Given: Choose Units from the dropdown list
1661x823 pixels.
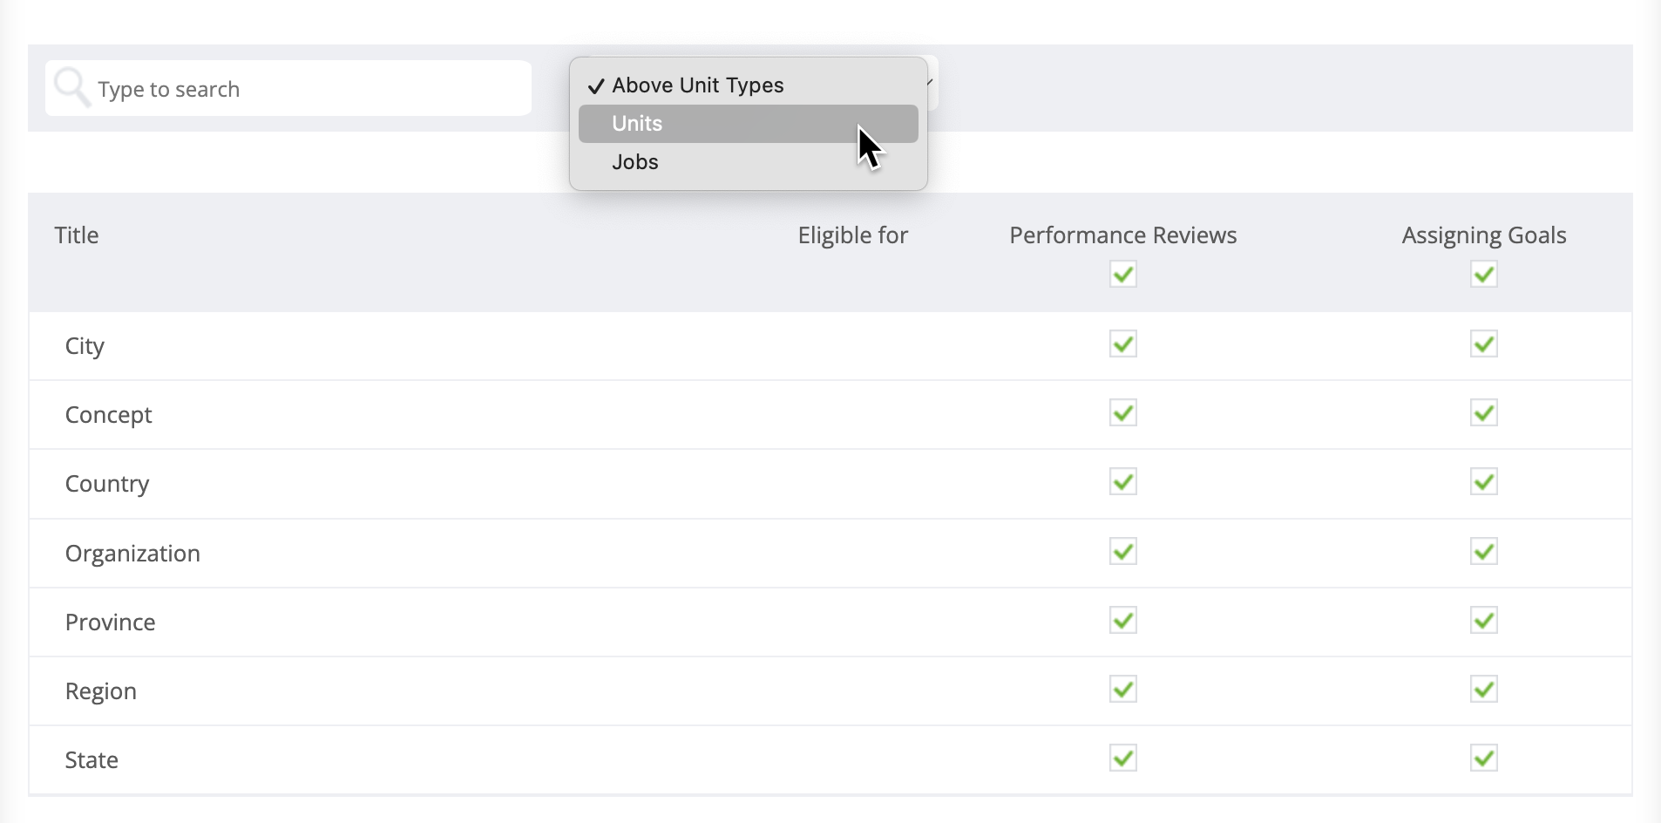Looking at the screenshot, I should coord(748,124).
